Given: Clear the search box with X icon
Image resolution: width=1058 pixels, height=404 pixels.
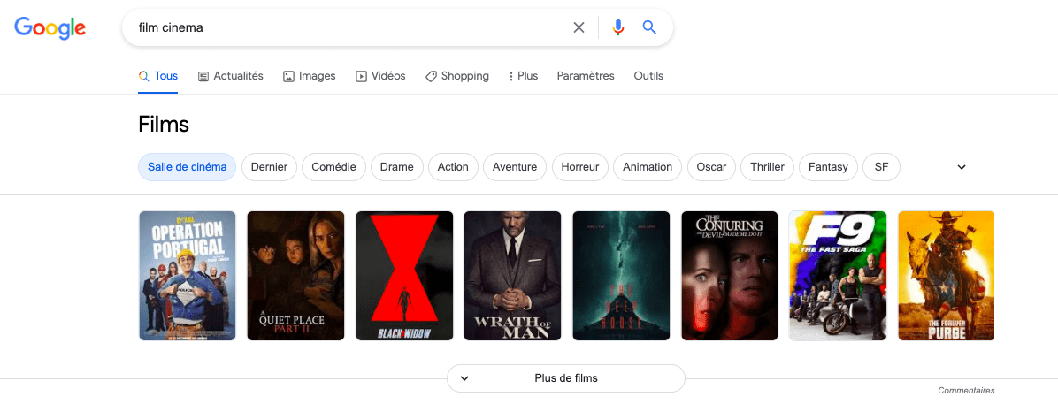Looking at the screenshot, I should click(x=579, y=27).
